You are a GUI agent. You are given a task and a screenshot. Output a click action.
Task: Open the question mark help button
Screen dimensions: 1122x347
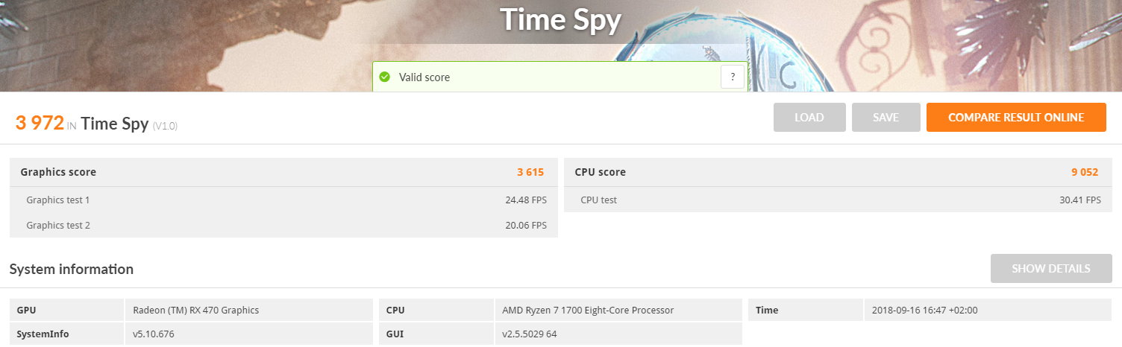733,77
